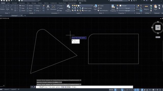Choose the Stretch tool
This screenshot has width=163, height=91.
click(x=22, y=11)
